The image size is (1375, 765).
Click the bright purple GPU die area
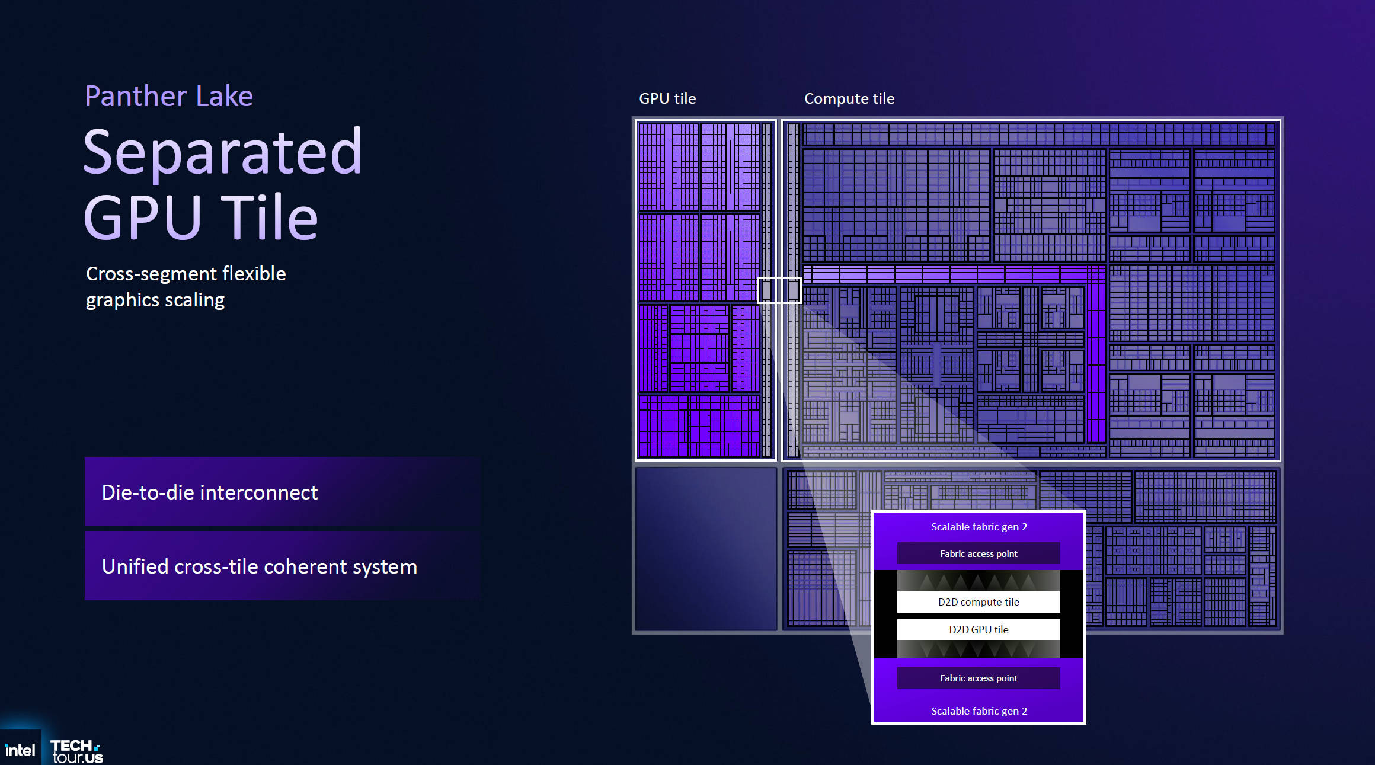(699, 290)
